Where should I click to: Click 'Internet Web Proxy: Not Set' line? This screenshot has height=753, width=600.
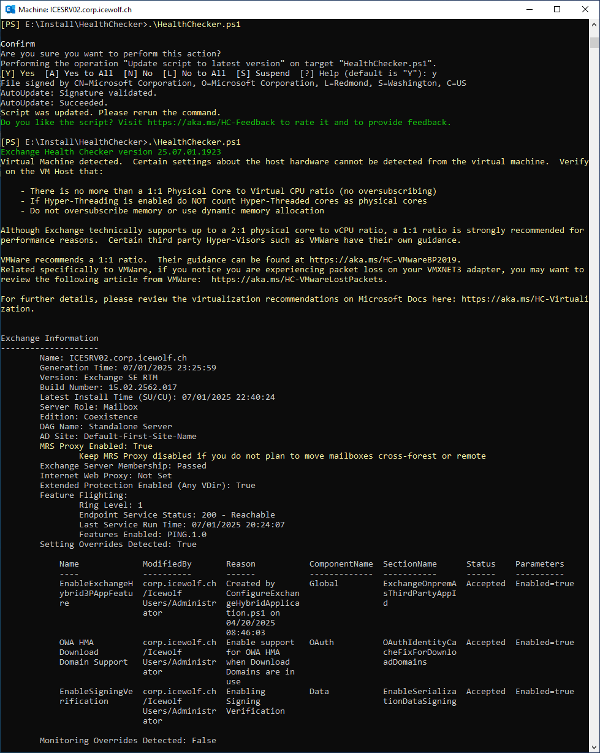(106, 476)
